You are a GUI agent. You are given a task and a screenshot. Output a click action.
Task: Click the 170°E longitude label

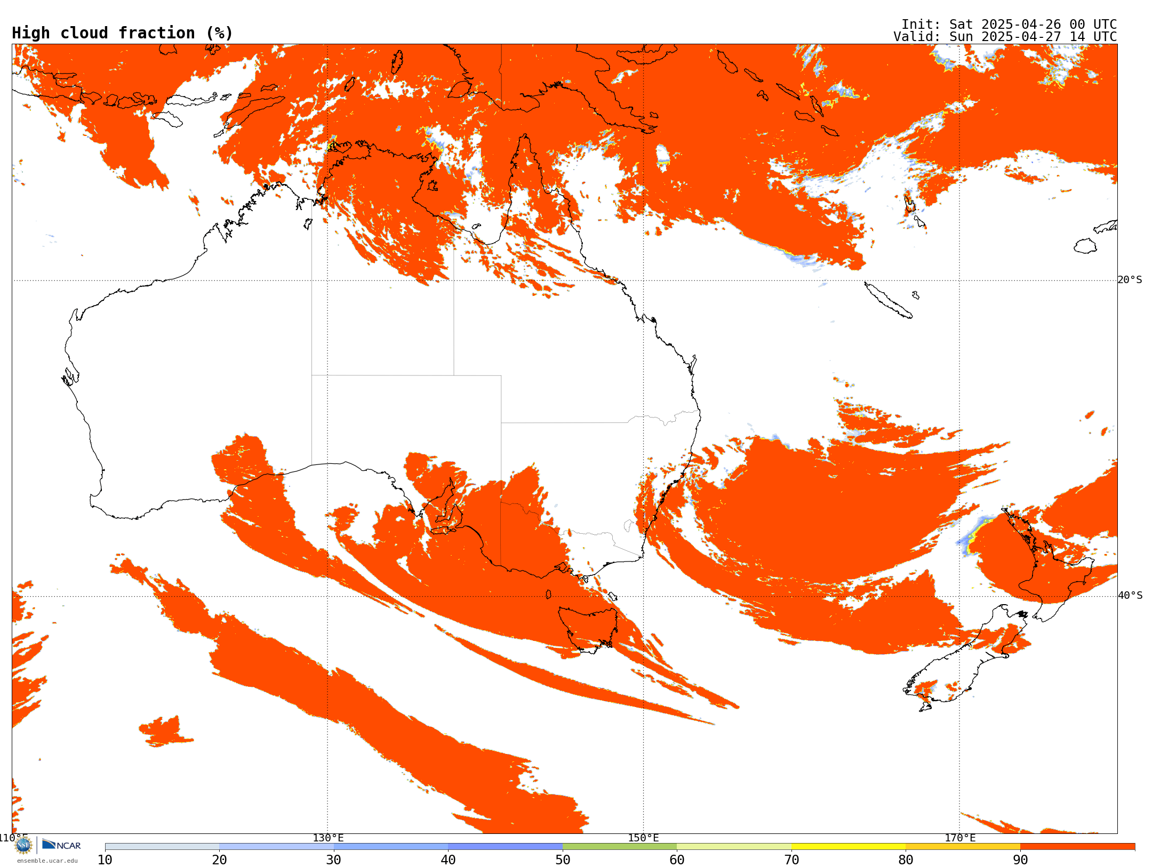pyautogui.click(x=960, y=838)
